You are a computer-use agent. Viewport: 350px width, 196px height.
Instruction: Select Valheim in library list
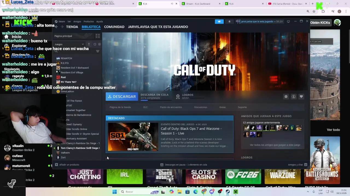click(65, 153)
